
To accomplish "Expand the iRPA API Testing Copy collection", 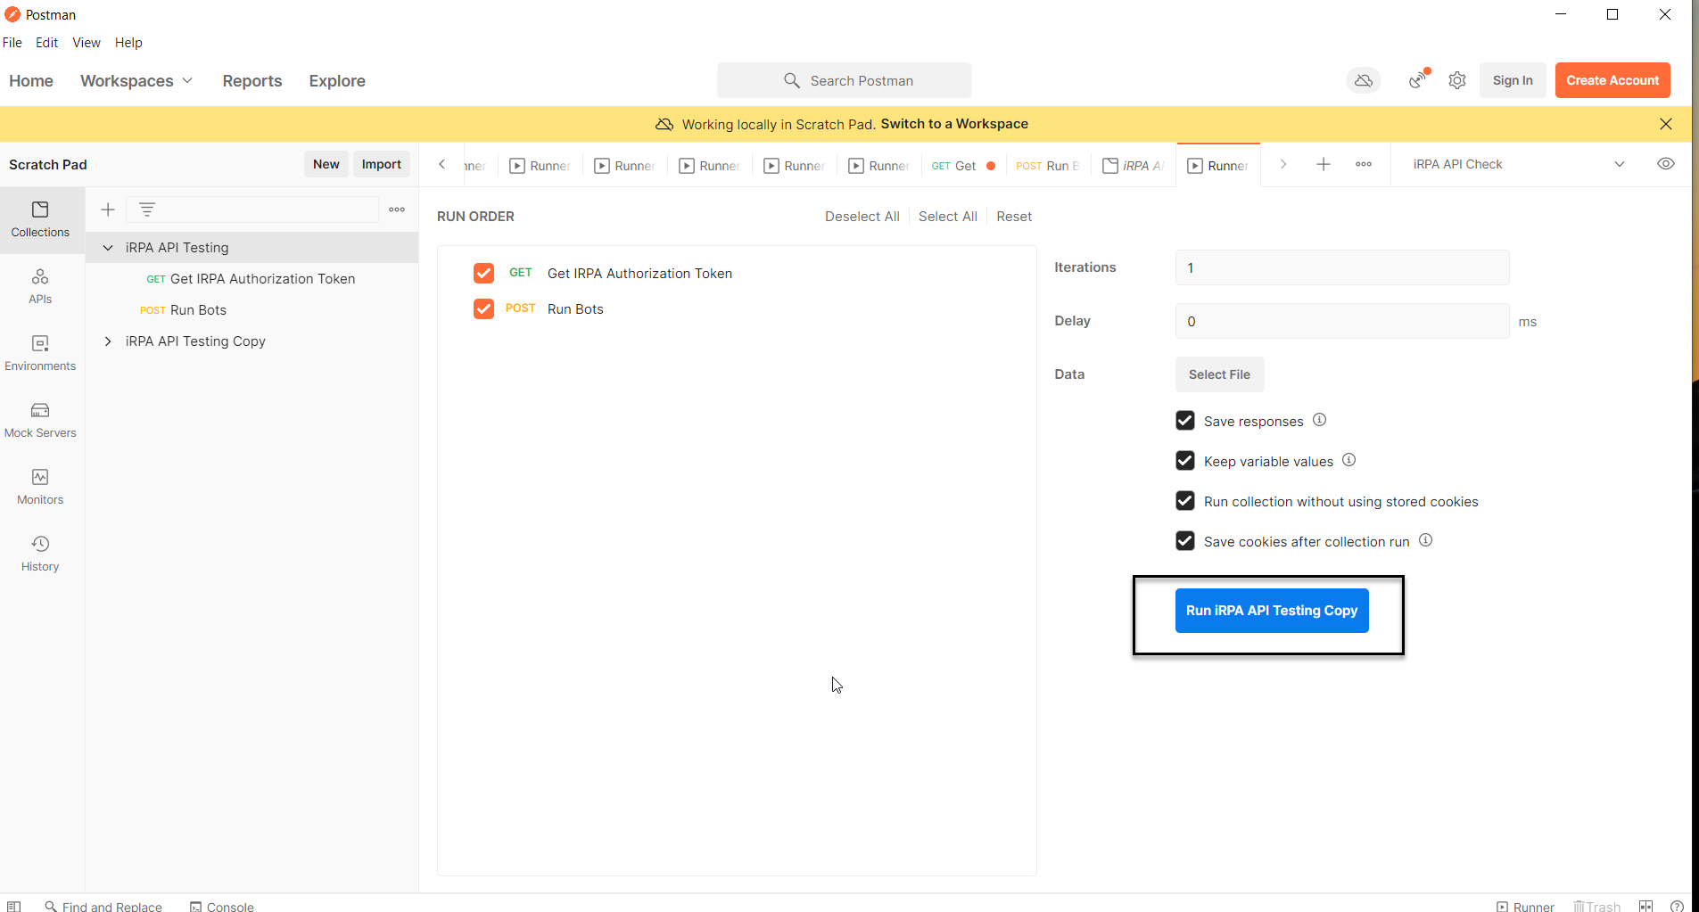I will pos(108,341).
